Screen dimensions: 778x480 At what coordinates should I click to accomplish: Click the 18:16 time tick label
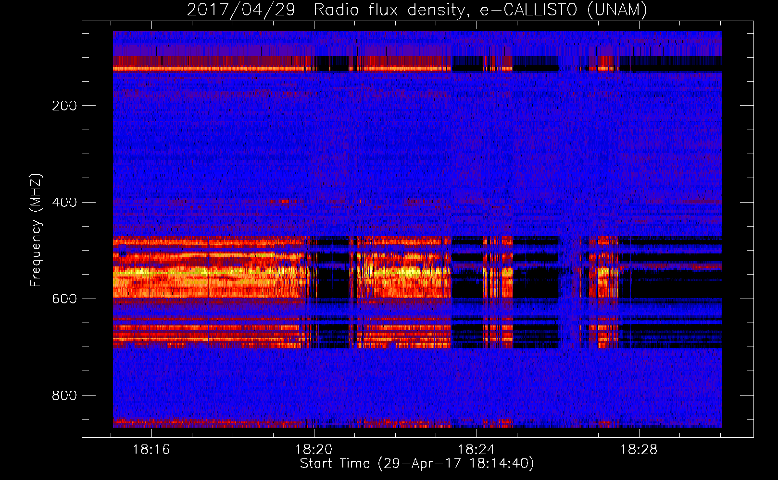[151, 450]
